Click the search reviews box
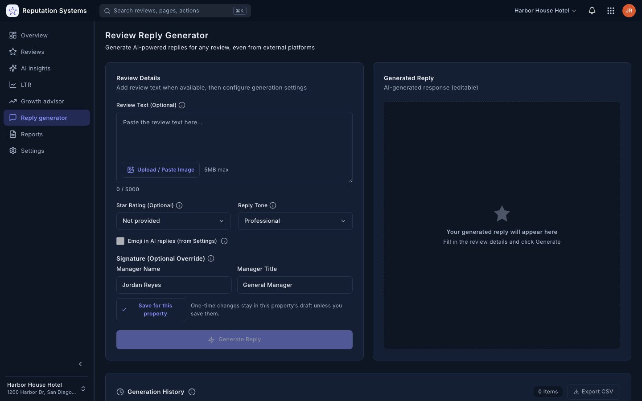 pos(175,11)
